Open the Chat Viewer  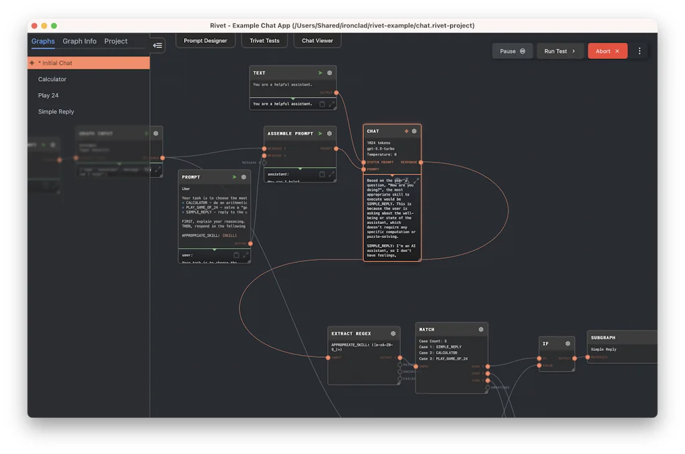click(x=317, y=40)
